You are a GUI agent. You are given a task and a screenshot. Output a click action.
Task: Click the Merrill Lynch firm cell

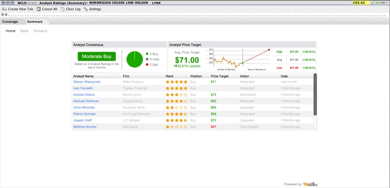pyautogui.click(x=132, y=95)
